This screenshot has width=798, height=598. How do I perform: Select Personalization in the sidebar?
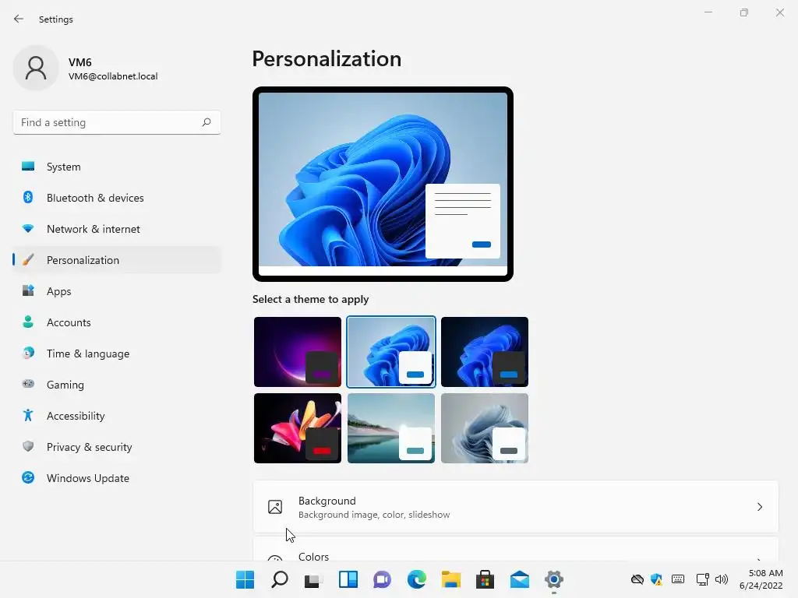[117, 260]
